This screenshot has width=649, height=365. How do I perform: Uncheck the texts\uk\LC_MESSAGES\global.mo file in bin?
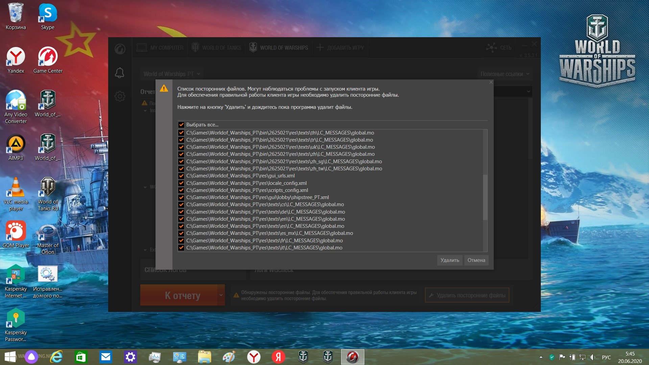(181, 147)
